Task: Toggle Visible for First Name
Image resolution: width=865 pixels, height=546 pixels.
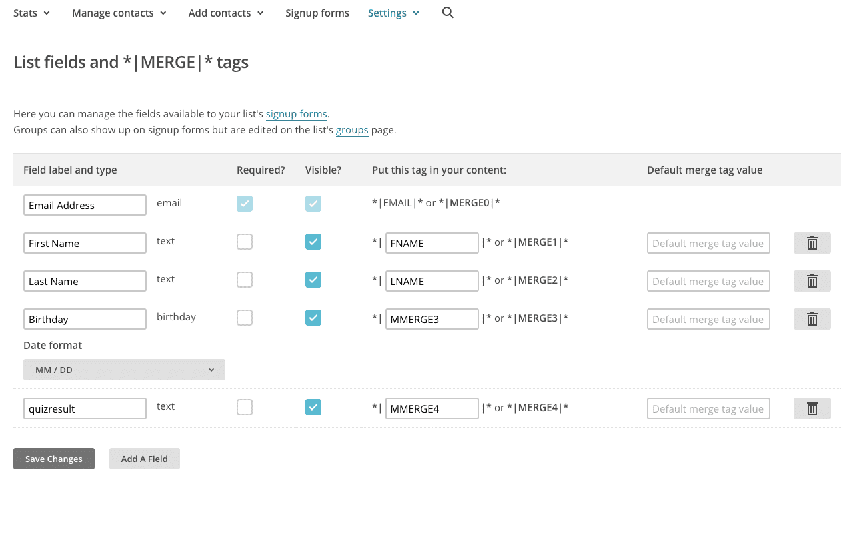Action: tap(313, 242)
